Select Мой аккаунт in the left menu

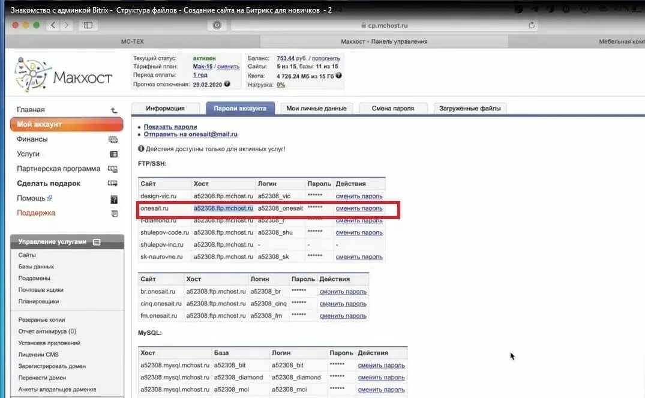click(67, 124)
